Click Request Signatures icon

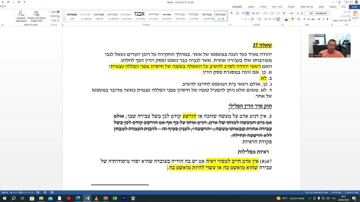tap(21, 17)
